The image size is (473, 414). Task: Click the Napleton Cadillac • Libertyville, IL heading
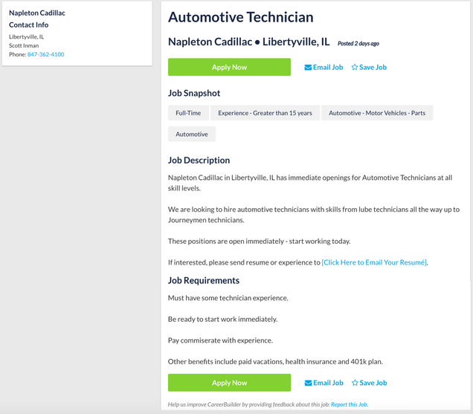click(x=249, y=42)
